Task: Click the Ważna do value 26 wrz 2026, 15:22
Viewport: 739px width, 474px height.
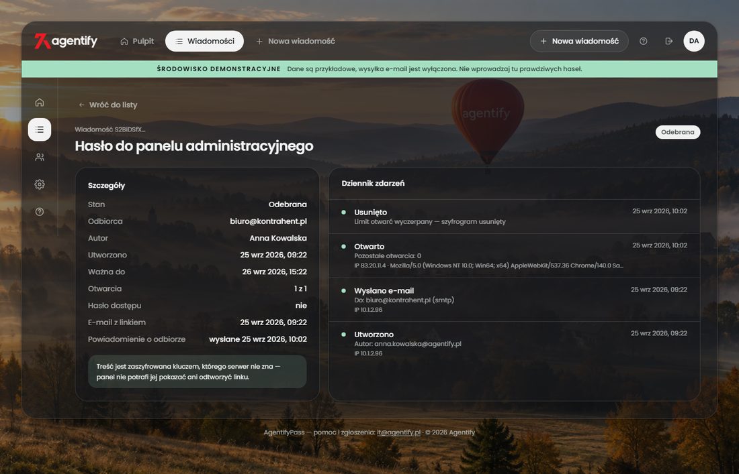Action: click(274, 272)
